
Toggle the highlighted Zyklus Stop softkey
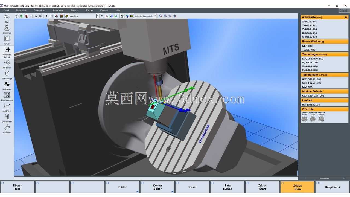click(x=297, y=187)
